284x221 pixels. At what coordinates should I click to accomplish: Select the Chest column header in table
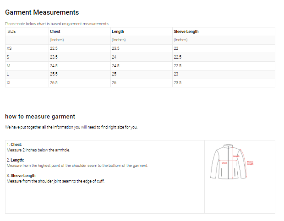pyautogui.click(x=55, y=32)
